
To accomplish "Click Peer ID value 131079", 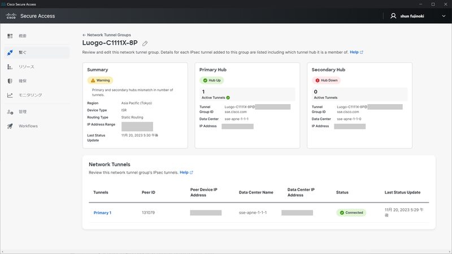I will click(x=148, y=213).
